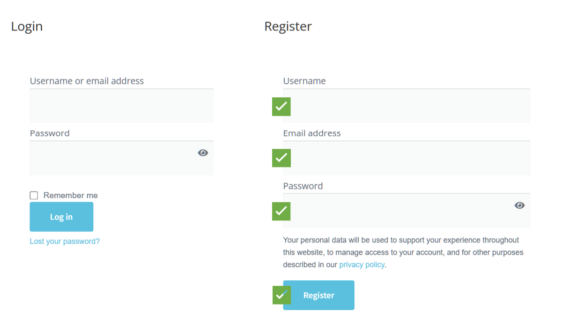562x335 pixels.
Task: Click the green checkmark overlapping the Register button
Action: 282,295
